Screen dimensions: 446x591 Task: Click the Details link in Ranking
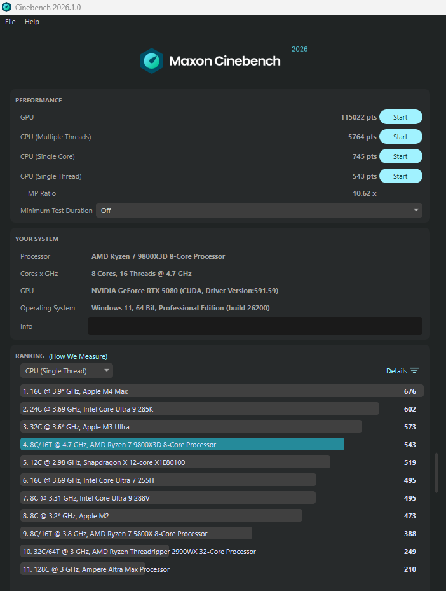396,371
